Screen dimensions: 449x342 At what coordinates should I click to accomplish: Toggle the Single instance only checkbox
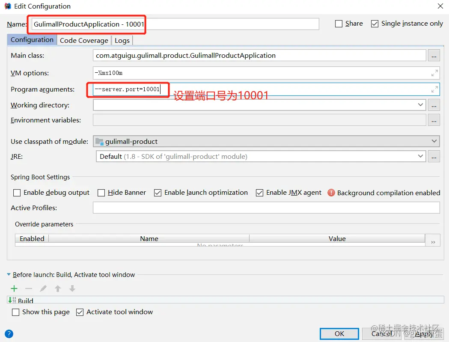tap(375, 24)
